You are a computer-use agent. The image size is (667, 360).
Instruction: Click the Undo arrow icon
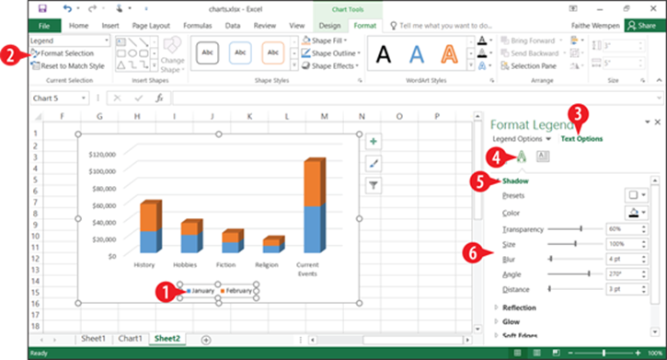67,8
